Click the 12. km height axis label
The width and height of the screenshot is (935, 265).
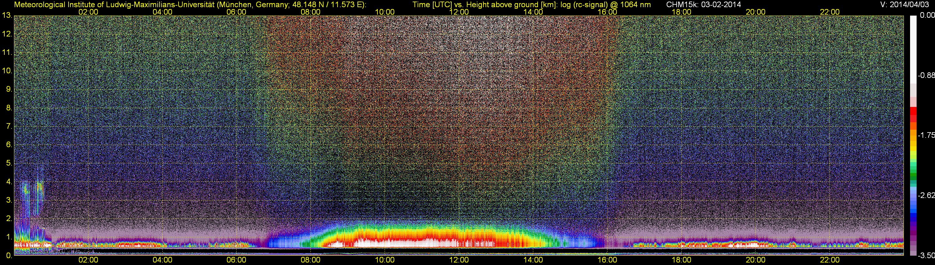7,34
